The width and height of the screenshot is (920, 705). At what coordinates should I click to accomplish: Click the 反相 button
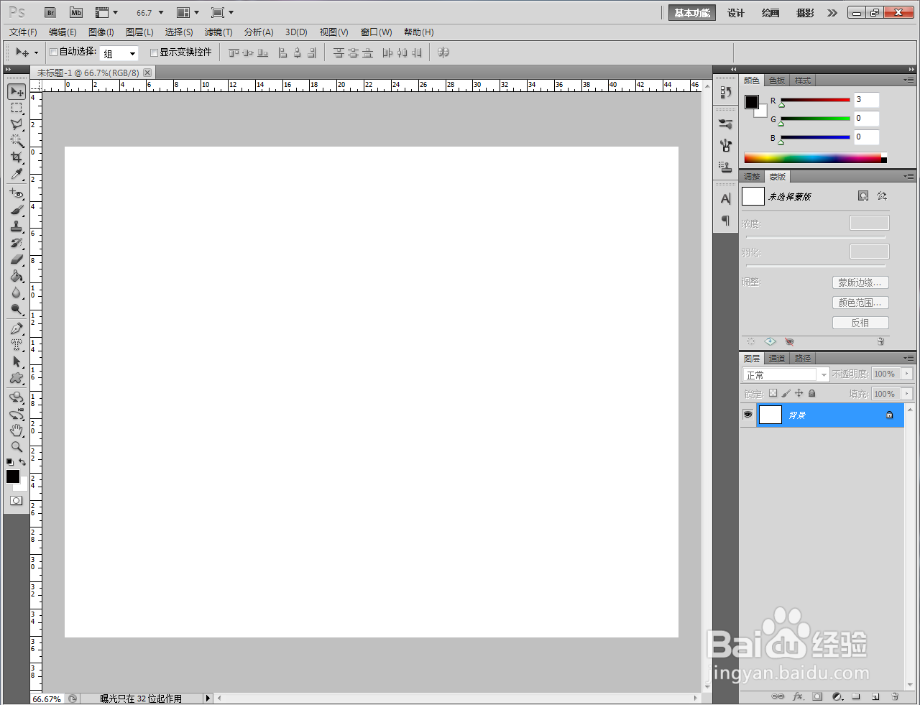pyautogui.click(x=860, y=323)
